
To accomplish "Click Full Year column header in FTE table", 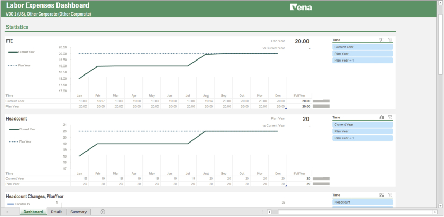I will tap(299, 96).
